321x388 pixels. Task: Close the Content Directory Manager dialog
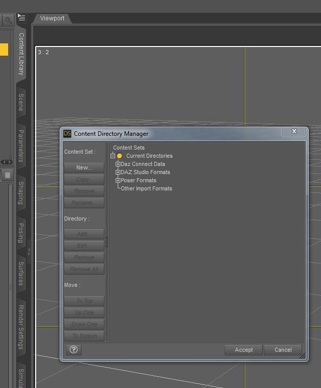(294, 131)
